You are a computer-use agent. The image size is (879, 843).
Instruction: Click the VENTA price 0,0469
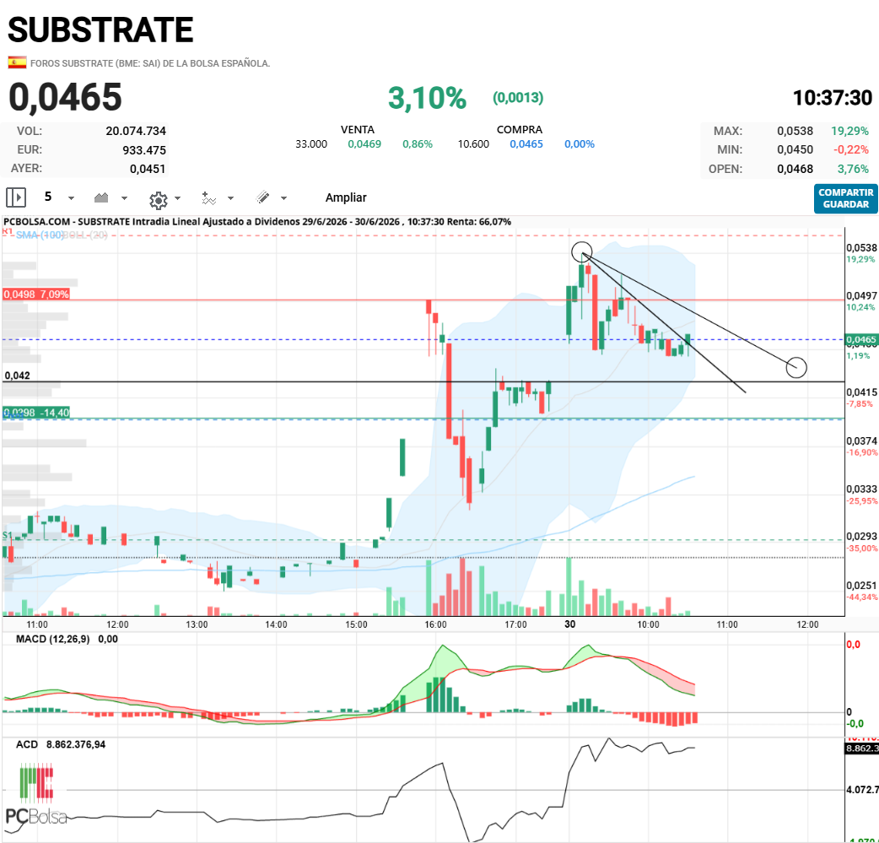(x=364, y=144)
